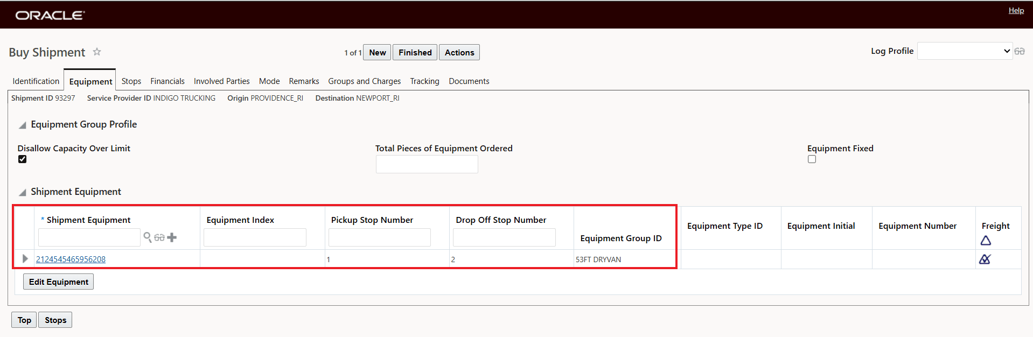The image size is (1033, 337).
Task: Click the Finished button
Action: tap(415, 52)
